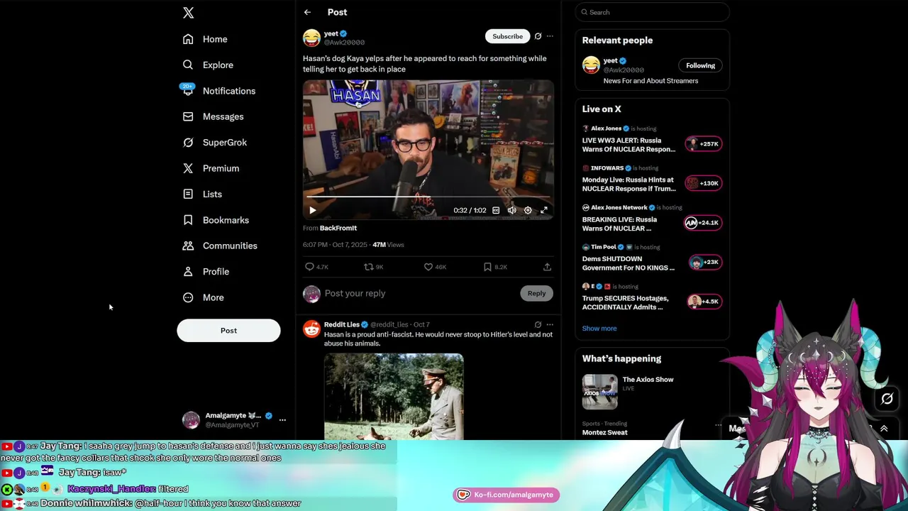Screen dimensions: 908x511
Task: Open the LIVE WW3 ALERT stream title
Action: pos(629,145)
